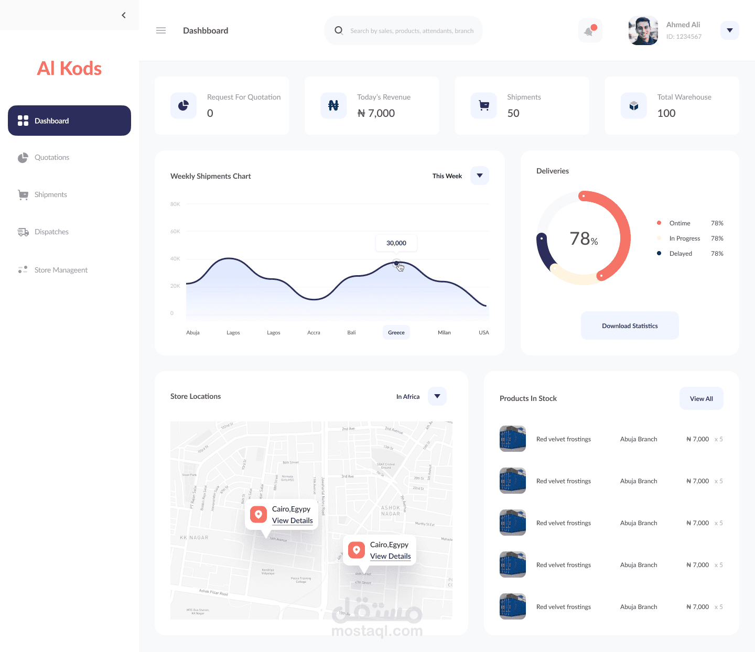Click Download Statistics button

(x=630, y=325)
